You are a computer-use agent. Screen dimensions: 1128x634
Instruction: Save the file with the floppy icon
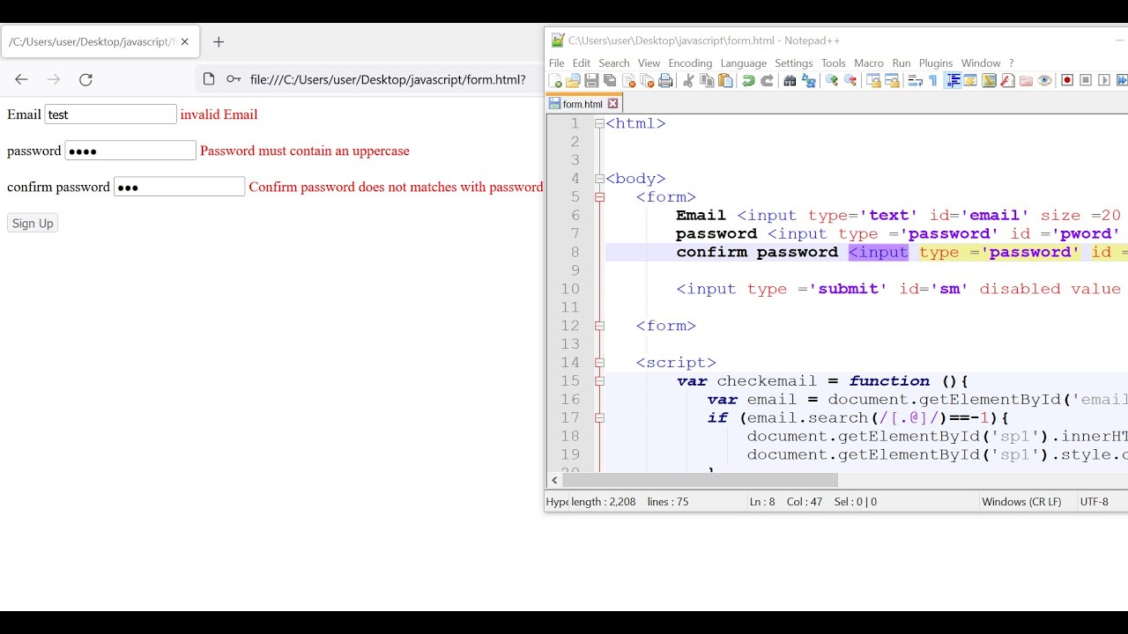[x=591, y=80]
